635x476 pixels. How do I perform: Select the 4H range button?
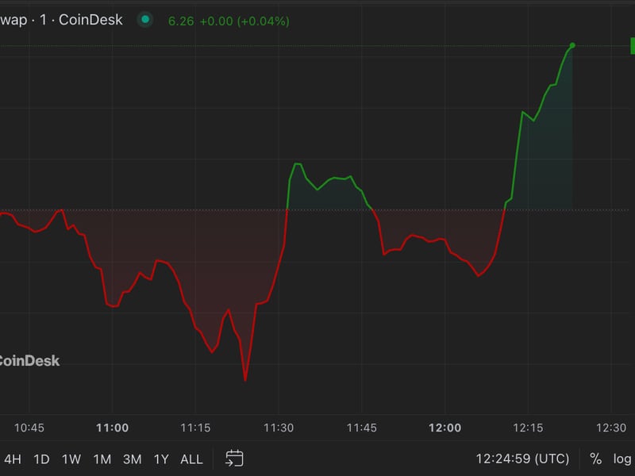click(x=13, y=459)
